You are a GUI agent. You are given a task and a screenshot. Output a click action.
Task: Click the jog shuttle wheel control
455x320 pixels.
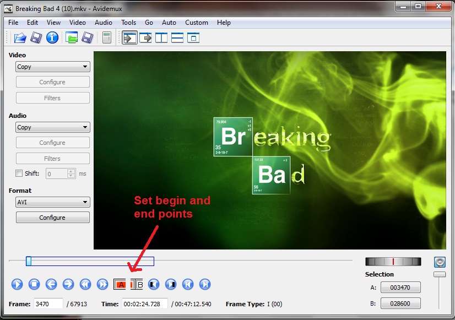click(393, 262)
